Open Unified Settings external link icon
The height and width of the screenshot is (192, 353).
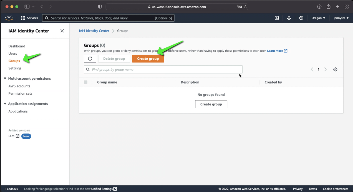coord(115,189)
